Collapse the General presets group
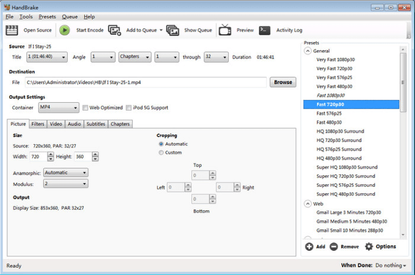This screenshot has width=415, height=275. (308, 51)
